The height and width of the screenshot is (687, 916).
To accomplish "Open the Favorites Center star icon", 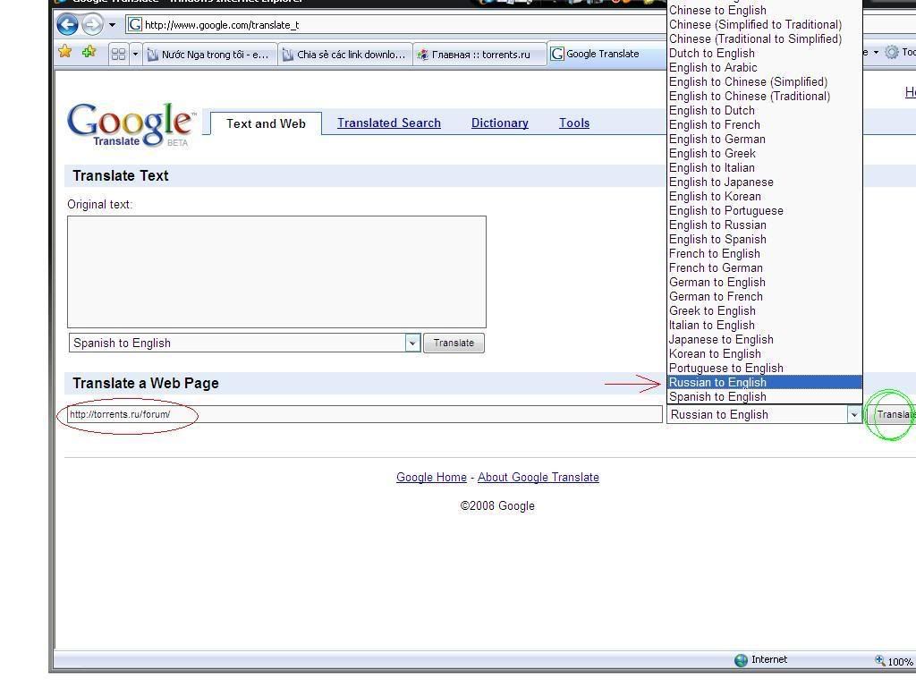I will 65,53.
